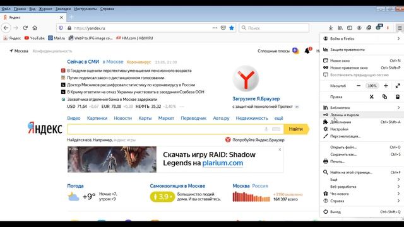This screenshot has height=227, width=404.
Task: Open Загрузите Я.Браузер link
Action: (x=256, y=99)
